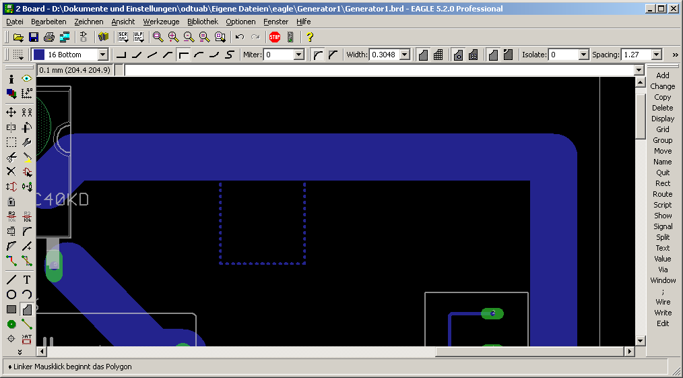The width and height of the screenshot is (683, 378).
Task: Open the Width dropdown
Action: [x=405, y=55]
